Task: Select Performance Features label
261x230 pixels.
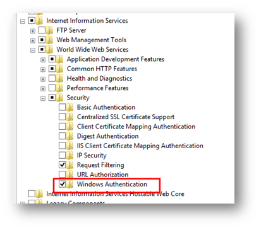Action: point(97,88)
